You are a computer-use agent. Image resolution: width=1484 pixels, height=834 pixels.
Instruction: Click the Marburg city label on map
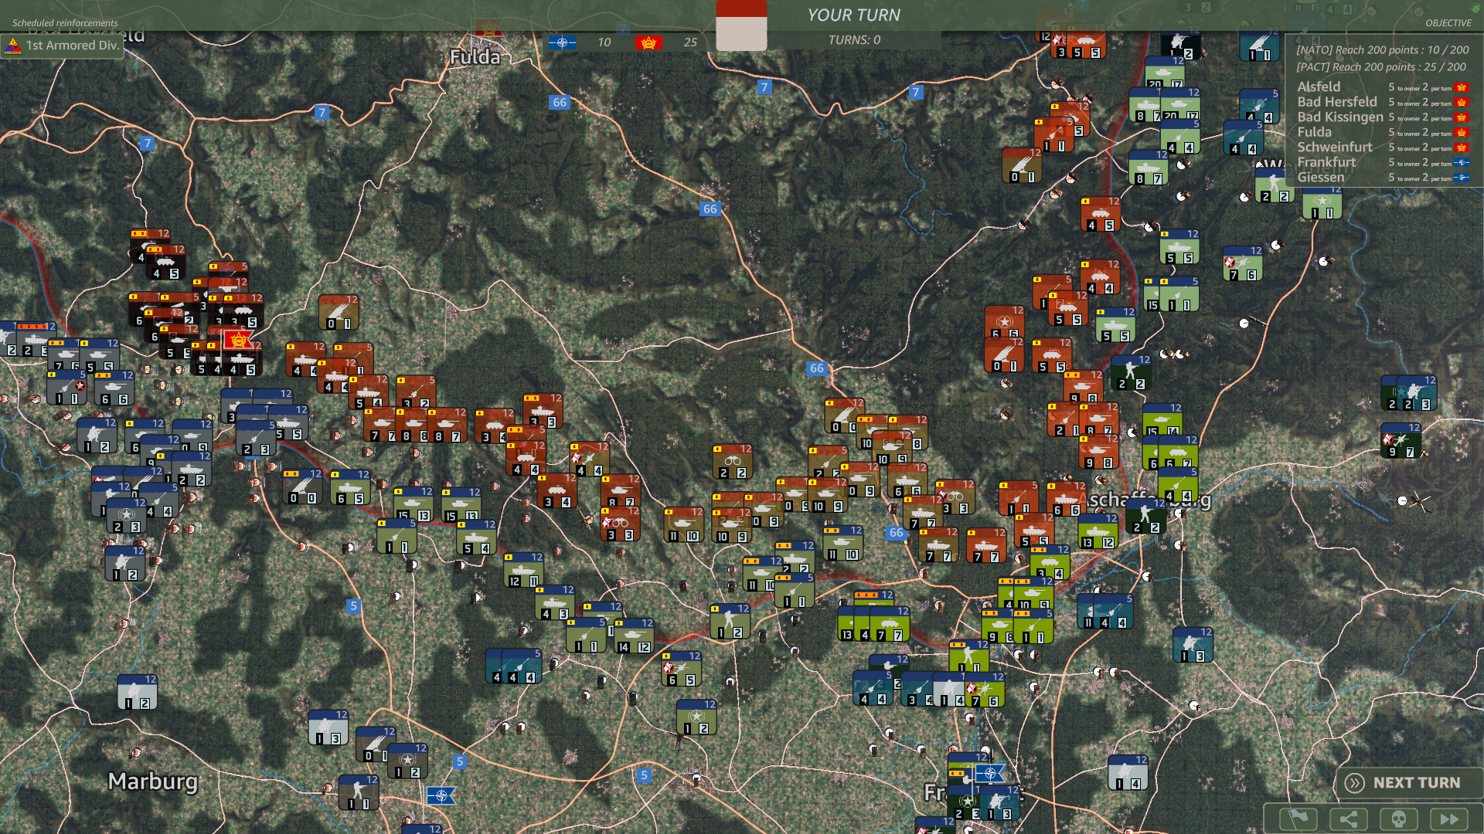tap(153, 781)
